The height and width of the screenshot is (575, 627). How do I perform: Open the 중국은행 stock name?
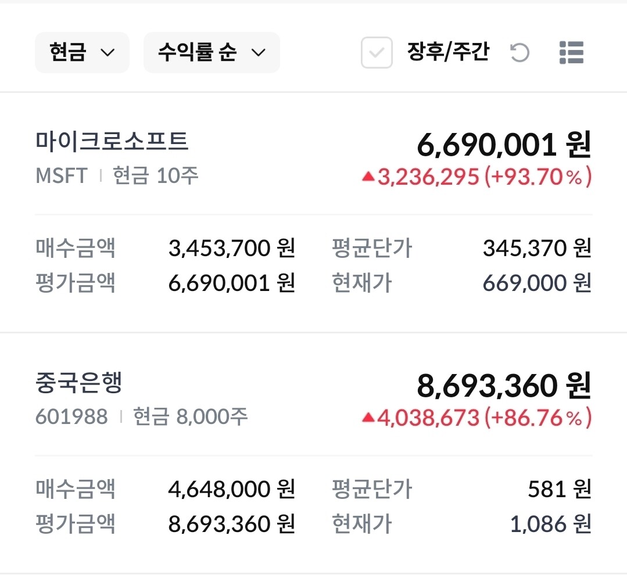click(79, 382)
